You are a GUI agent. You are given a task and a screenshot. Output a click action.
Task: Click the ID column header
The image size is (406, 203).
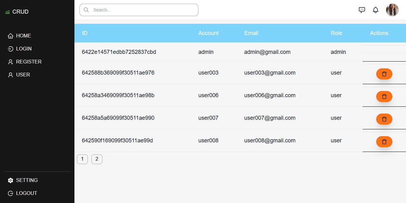(85, 33)
